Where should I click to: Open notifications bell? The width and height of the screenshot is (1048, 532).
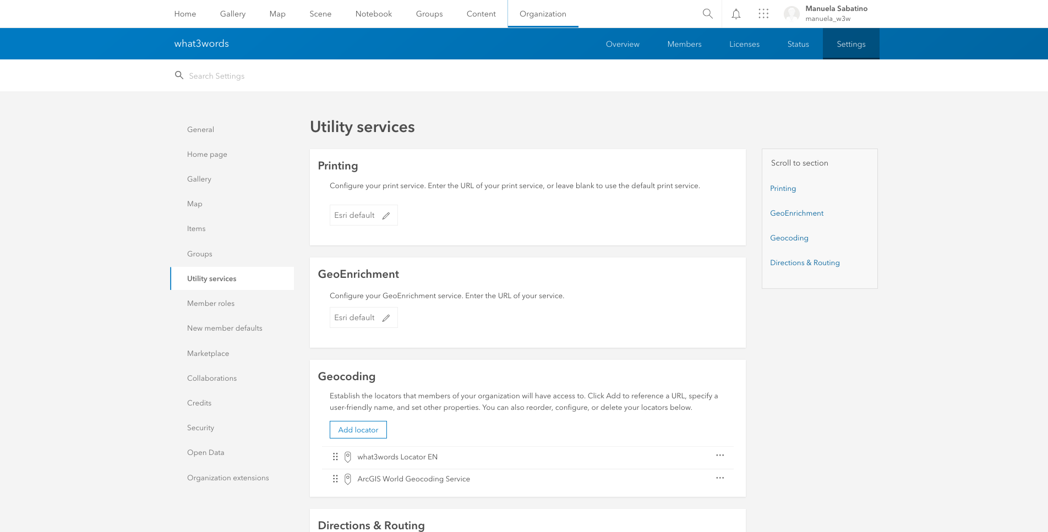tap(736, 14)
